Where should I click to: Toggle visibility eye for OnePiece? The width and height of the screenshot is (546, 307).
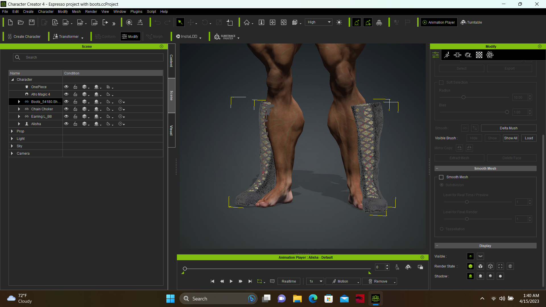66,87
